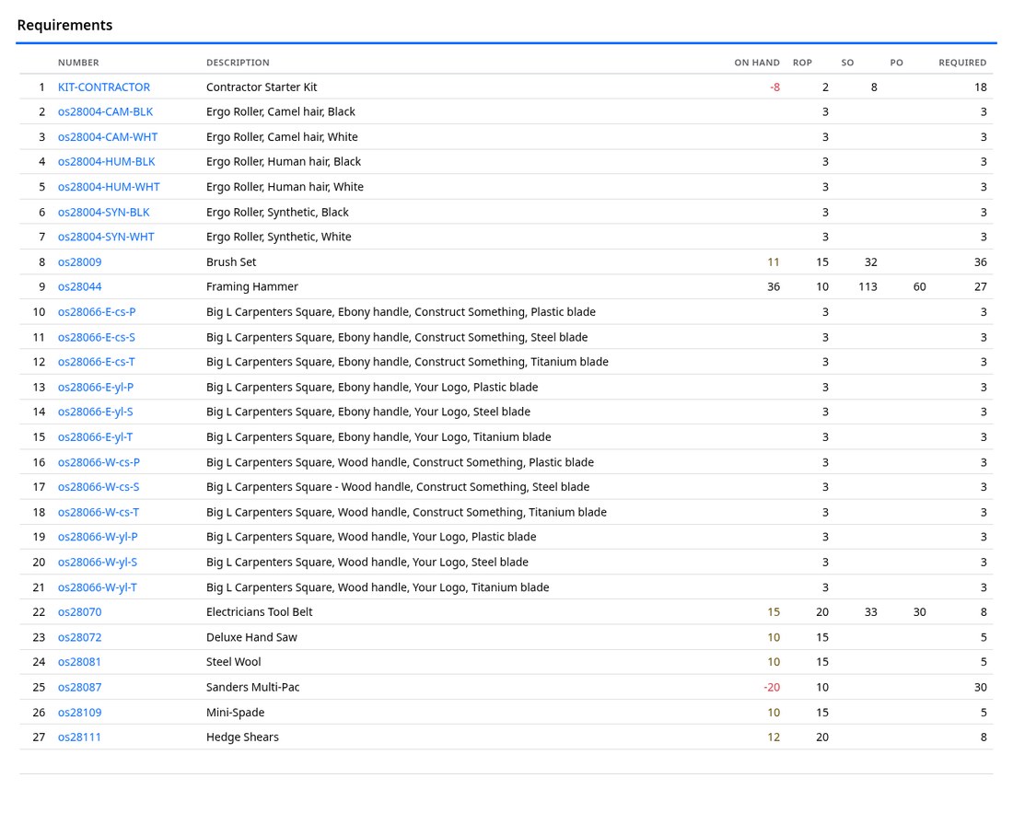Screen dimensions: 1013x813
Task: Open the os28009 Brush Set link
Action: point(79,262)
